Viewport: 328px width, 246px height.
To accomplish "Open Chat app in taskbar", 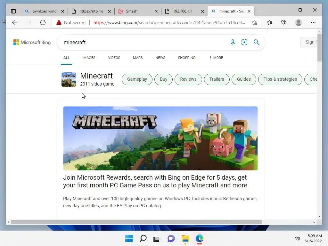I will pos(171,238).
